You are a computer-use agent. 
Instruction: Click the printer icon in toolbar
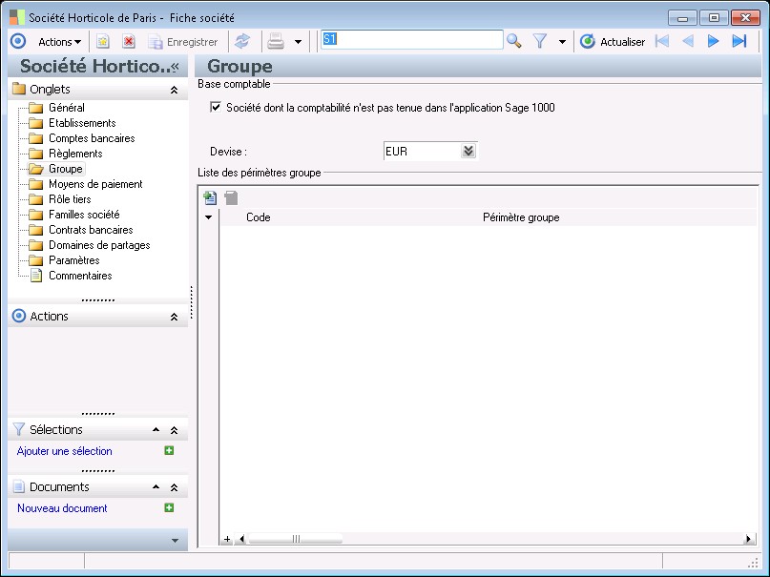click(276, 41)
